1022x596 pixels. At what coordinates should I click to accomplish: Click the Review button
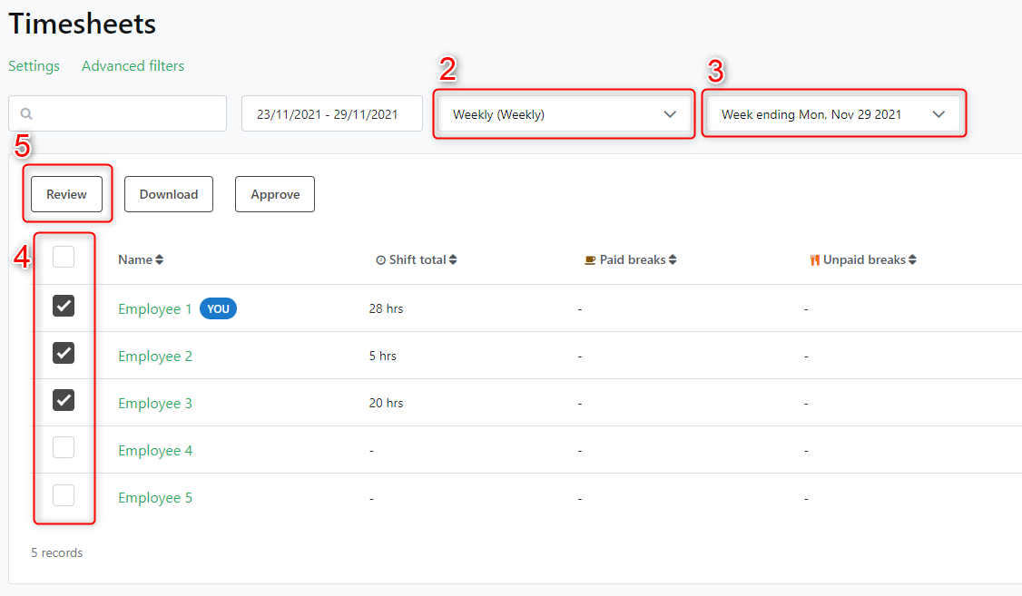[x=66, y=193]
